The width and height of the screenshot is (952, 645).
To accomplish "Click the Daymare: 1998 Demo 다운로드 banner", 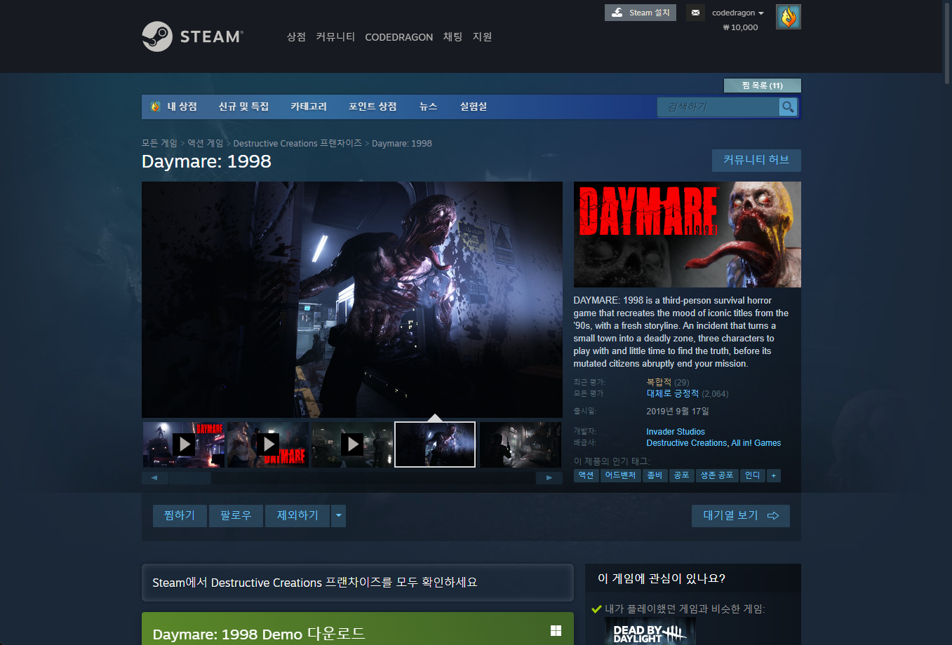I will click(x=358, y=629).
